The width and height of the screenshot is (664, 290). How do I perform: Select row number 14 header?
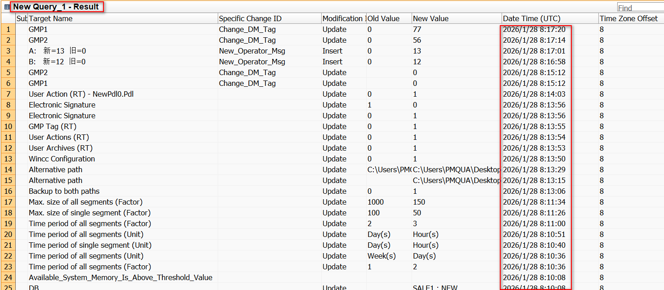coord(8,170)
